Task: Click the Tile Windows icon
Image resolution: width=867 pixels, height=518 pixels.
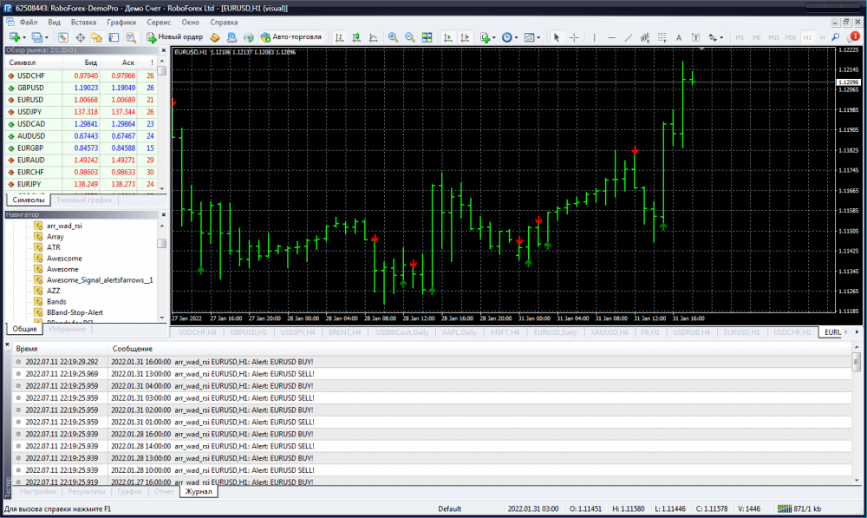Action: [427, 37]
